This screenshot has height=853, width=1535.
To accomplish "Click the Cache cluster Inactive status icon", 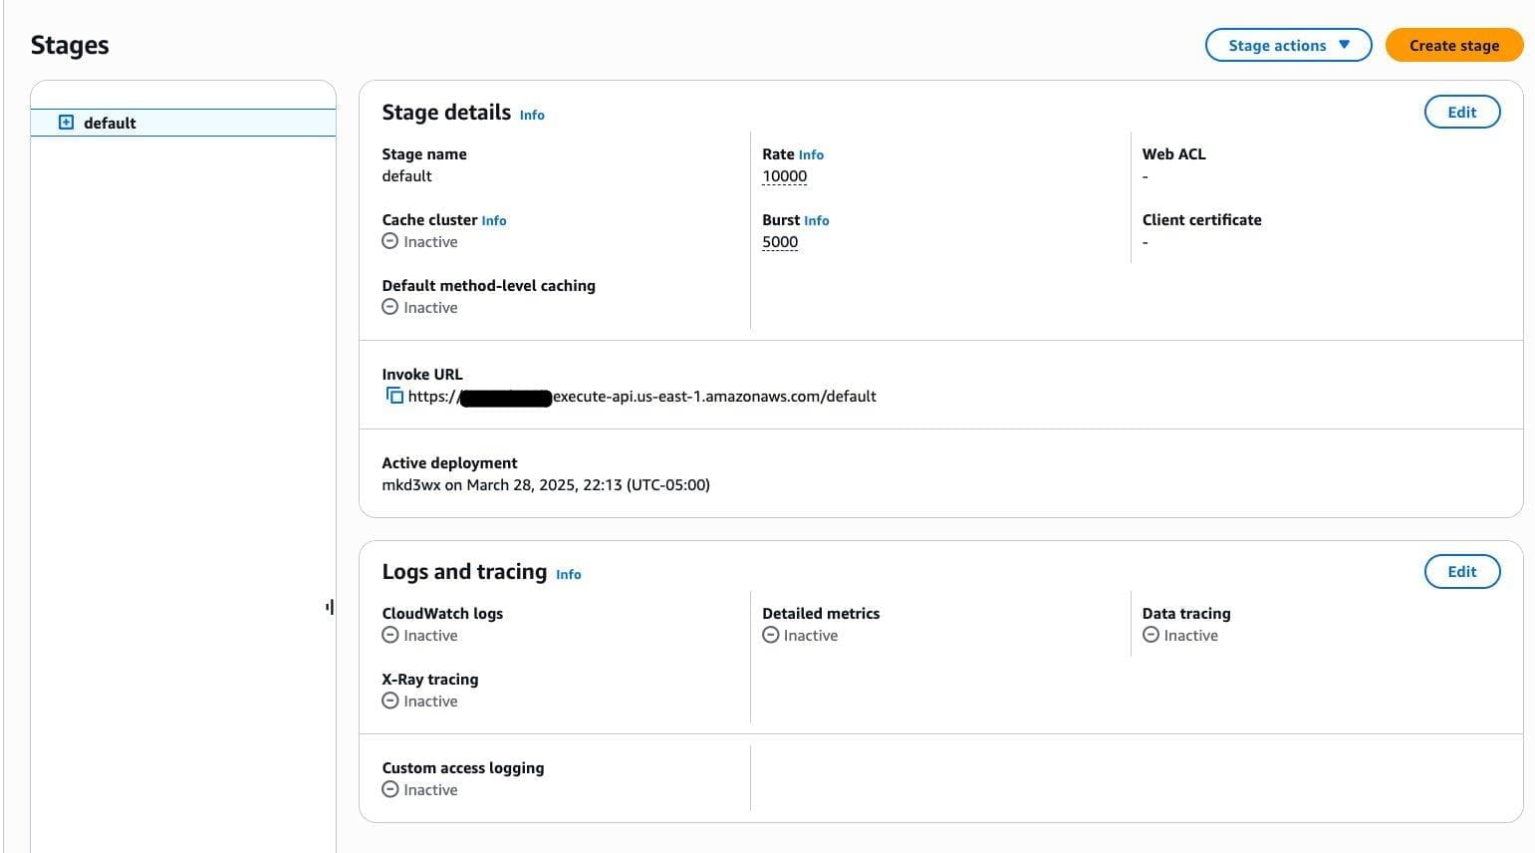I will pos(390,241).
